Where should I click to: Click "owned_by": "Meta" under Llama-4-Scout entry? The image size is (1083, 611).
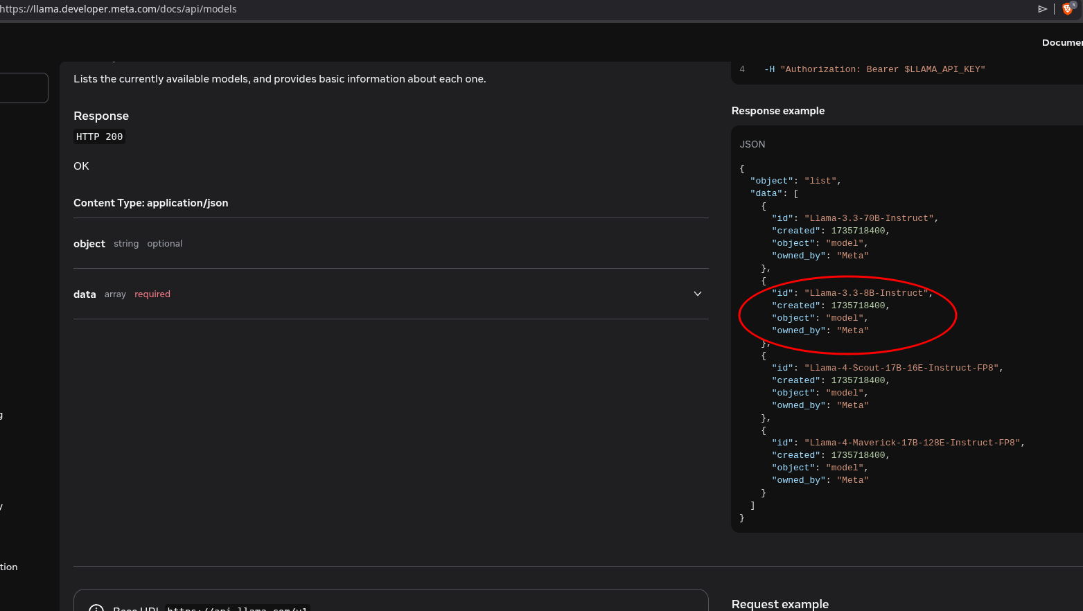click(x=820, y=405)
